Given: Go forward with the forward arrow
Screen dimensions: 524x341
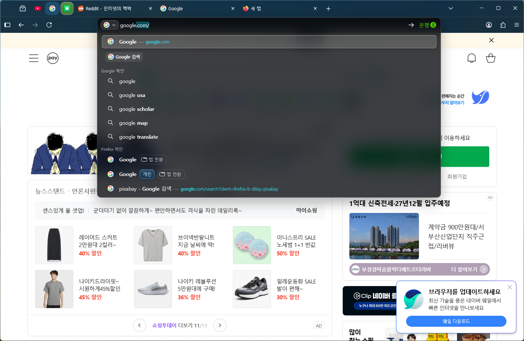Looking at the screenshot, I should 35,25.
